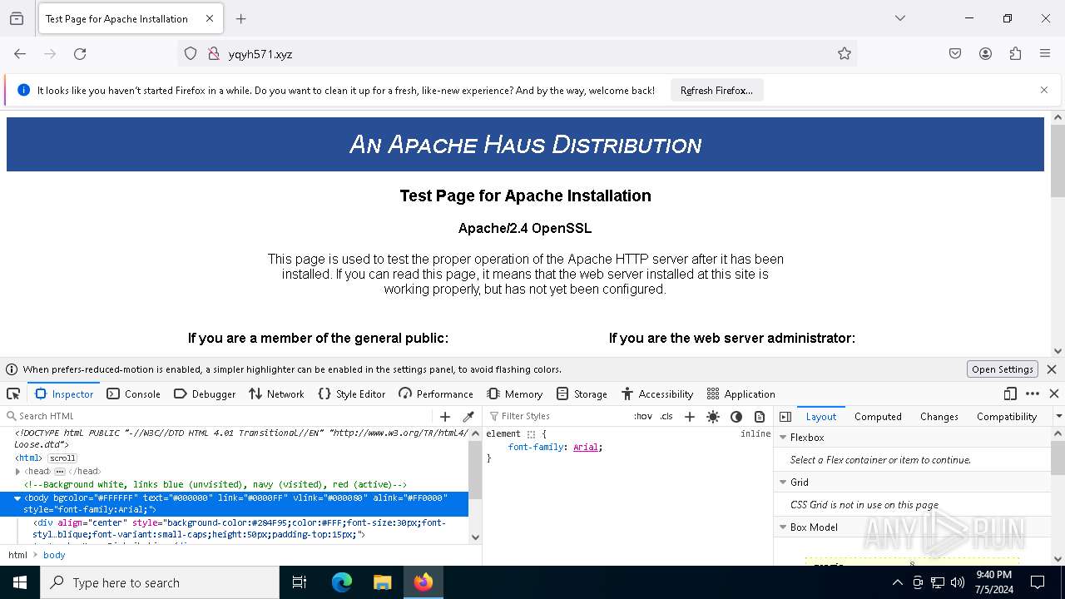Screen dimensions: 1065x599
Task: Toggle dark color scheme simulation icon
Action: (736, 416)
